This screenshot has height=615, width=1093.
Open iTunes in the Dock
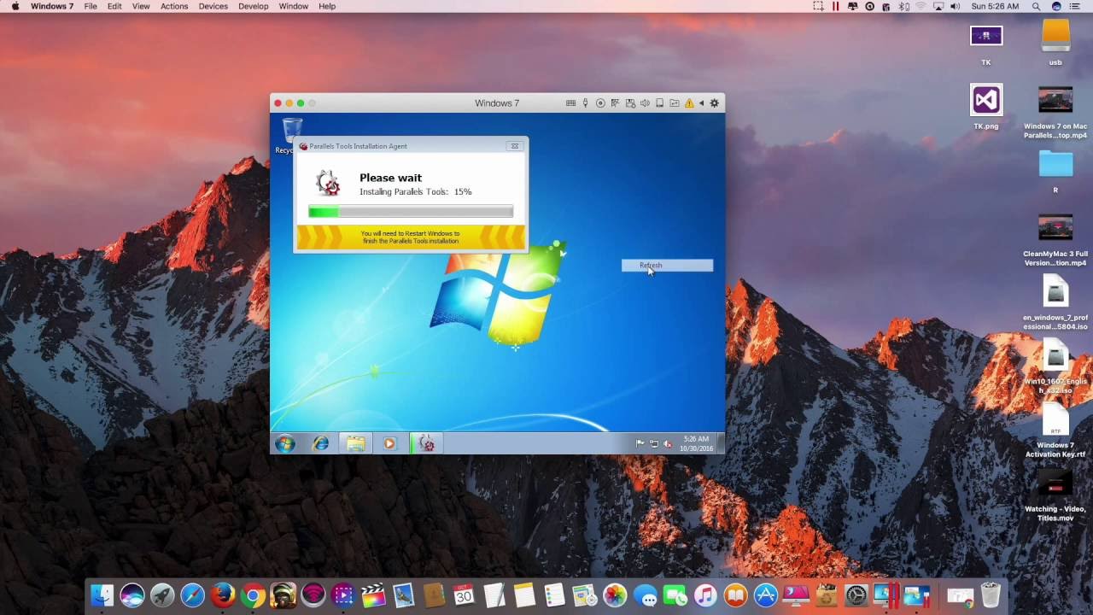[x=705, y=595]
